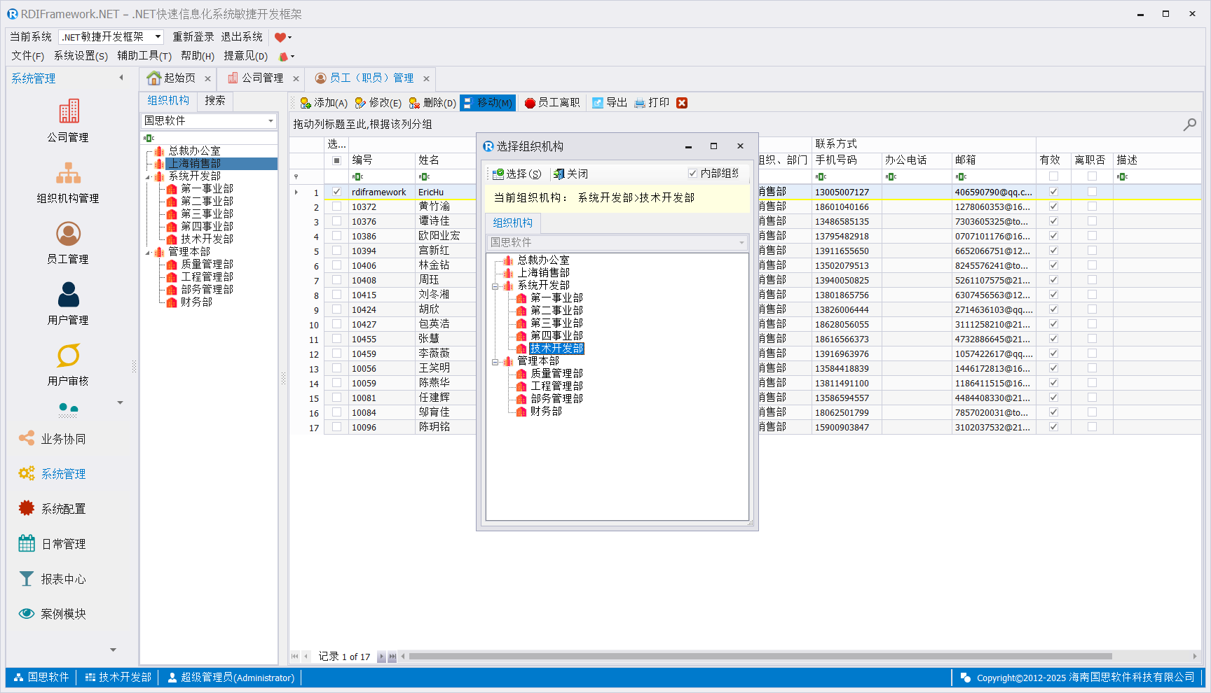Click the horizontal scrollbar under the grid
Viewport: 1211px width, 693px height.
pos(760,657)
